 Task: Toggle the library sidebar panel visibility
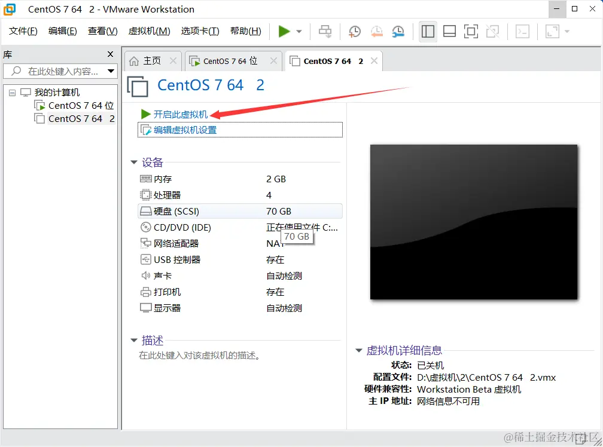[428, 31]
